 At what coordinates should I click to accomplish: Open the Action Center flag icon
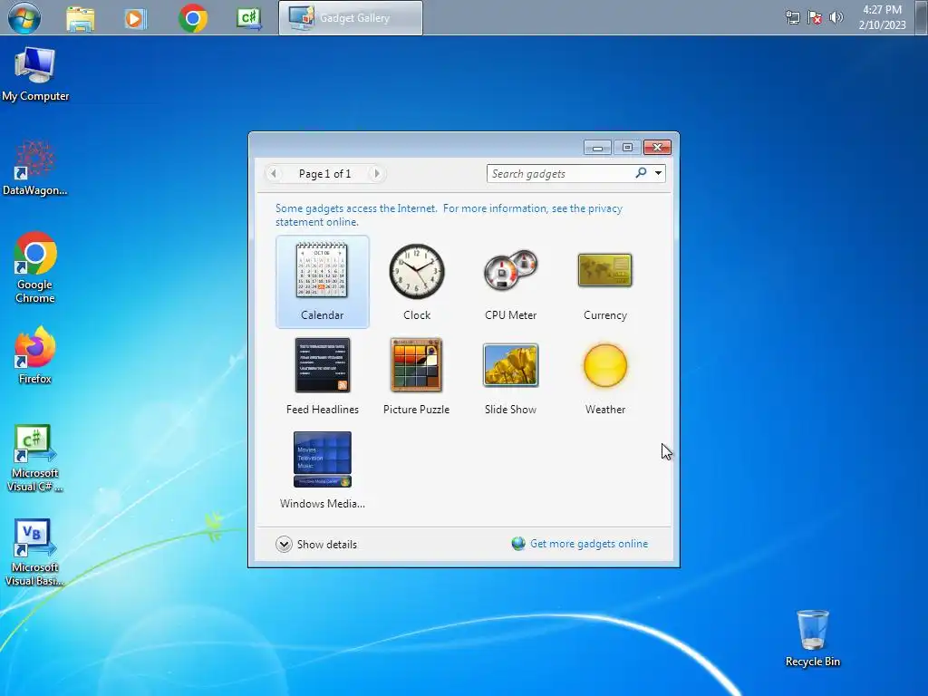point(815,18)
